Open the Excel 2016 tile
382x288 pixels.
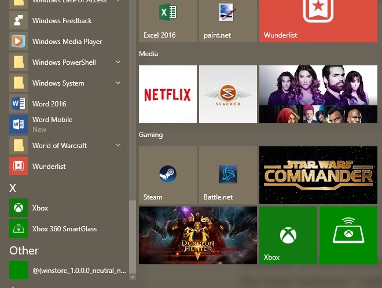click(168, 21)
